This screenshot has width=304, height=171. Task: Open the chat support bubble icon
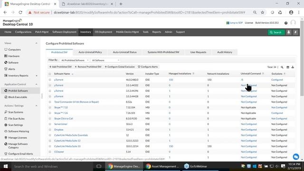tap(296, 157)
